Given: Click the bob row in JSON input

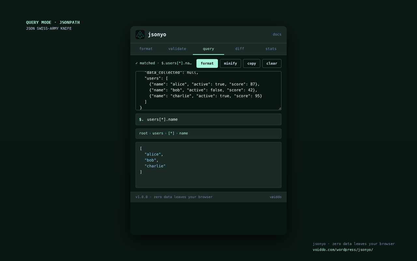Looking at the screenshot, I should point(203,90).
